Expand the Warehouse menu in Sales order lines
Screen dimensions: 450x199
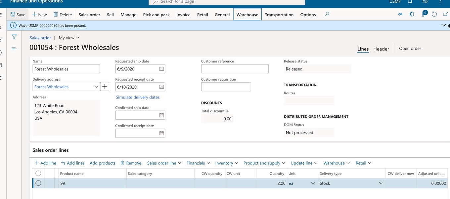pyautogui.click(x=336, y=163)
